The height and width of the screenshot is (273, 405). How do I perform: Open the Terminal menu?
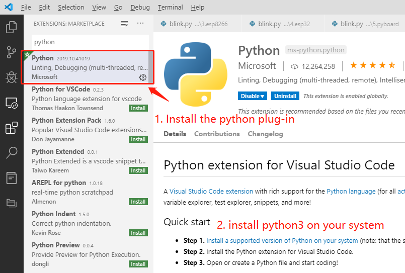(170, 8)
